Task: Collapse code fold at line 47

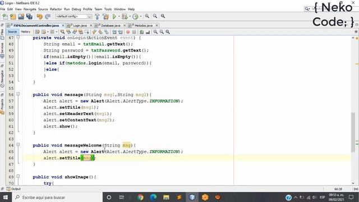Action: (18, 38)
